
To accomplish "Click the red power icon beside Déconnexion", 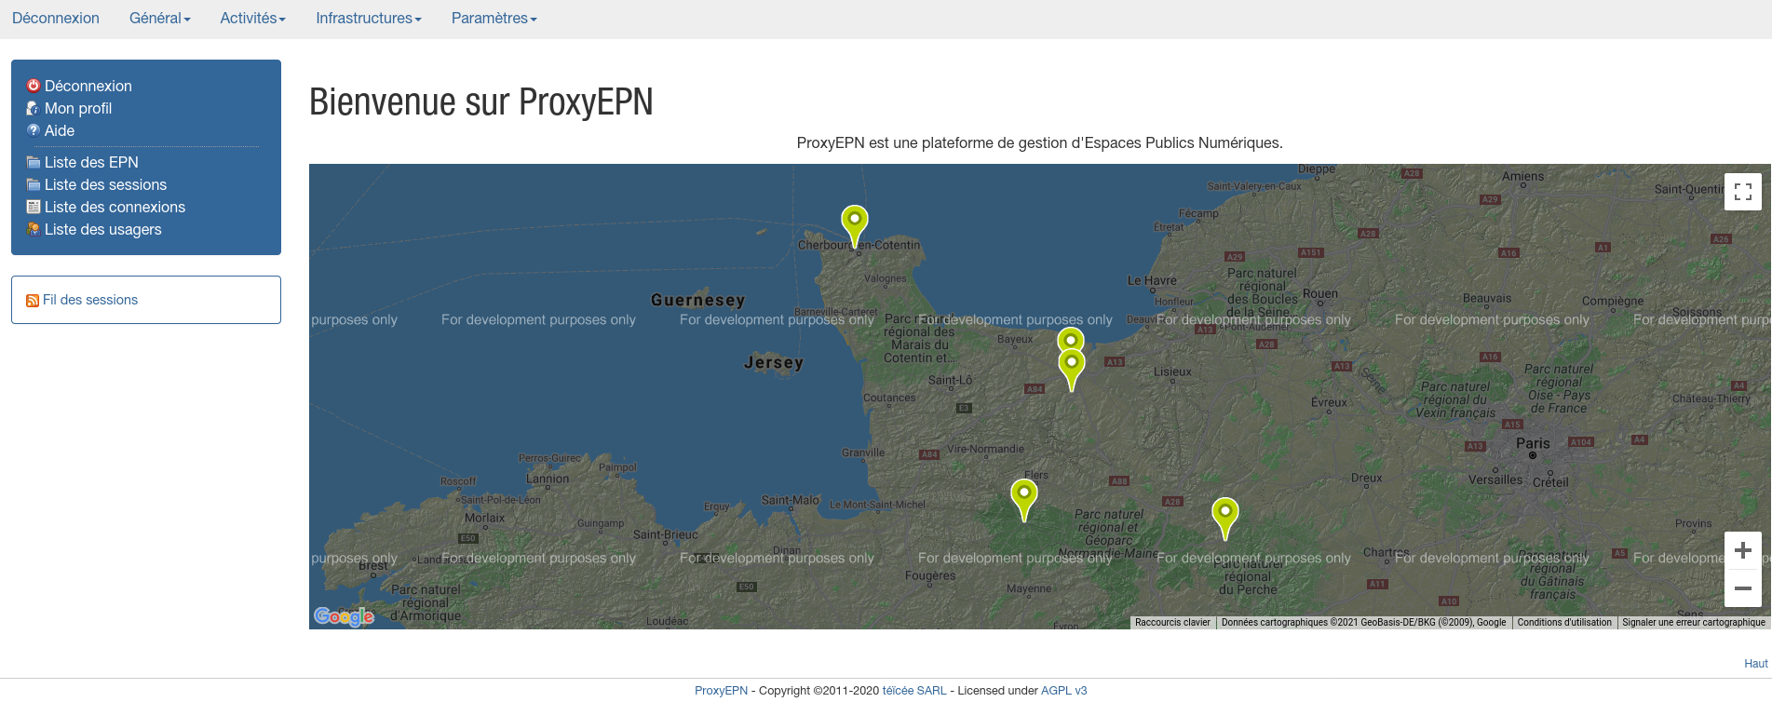I will (34, 86).
